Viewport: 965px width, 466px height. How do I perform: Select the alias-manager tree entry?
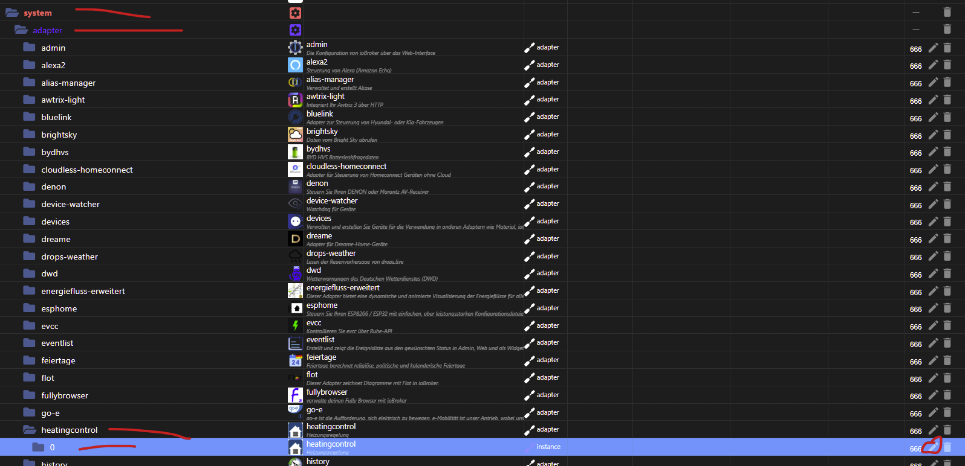(x=68, y=83)
